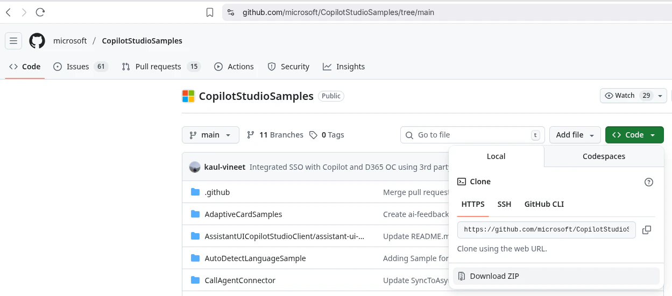
Task: Open the Security tab
Action: pos(288,67)
